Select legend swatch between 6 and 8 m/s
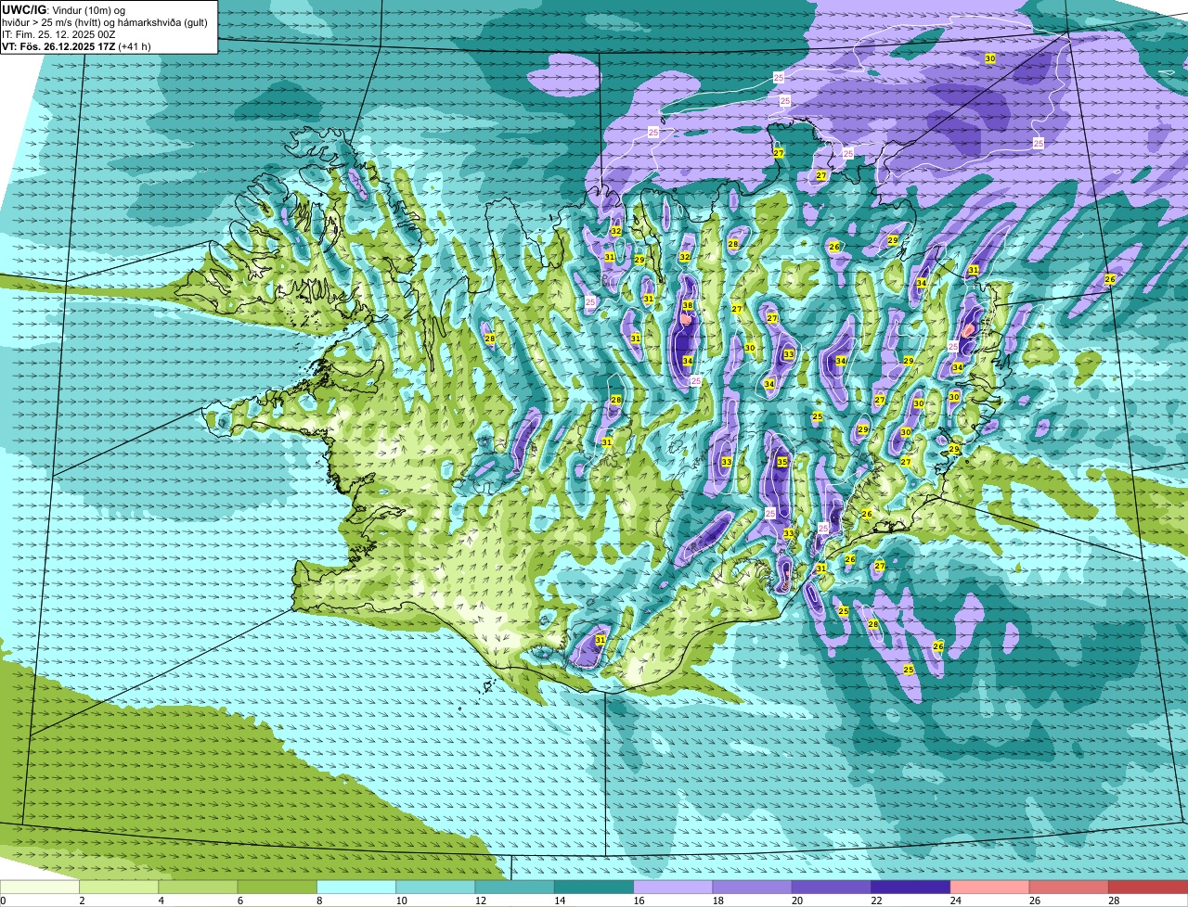The width and height of the screenshot is (1188, 907). click(278, 888)
